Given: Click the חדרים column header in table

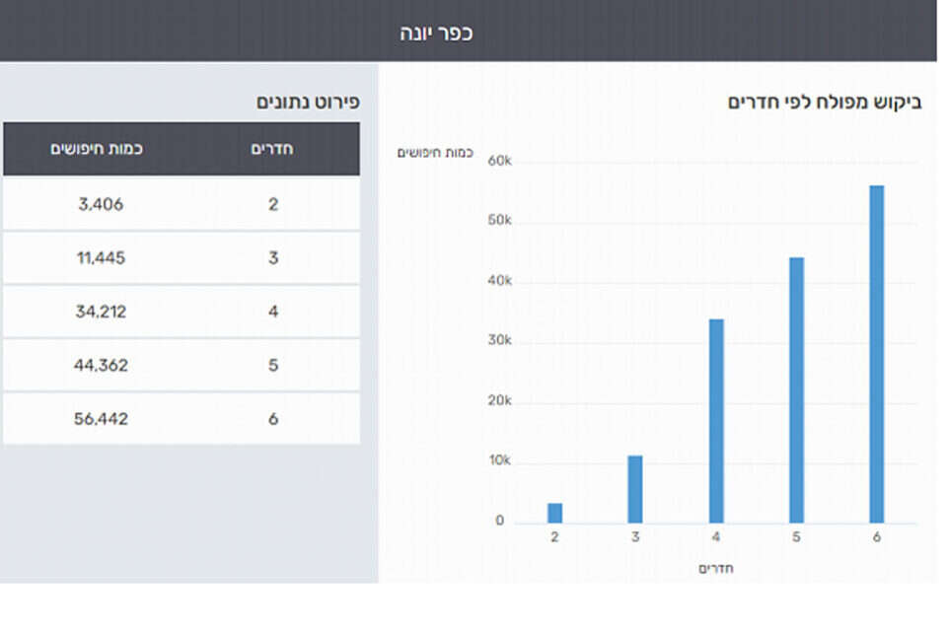Looking at the screenshot, I should 273,149.
